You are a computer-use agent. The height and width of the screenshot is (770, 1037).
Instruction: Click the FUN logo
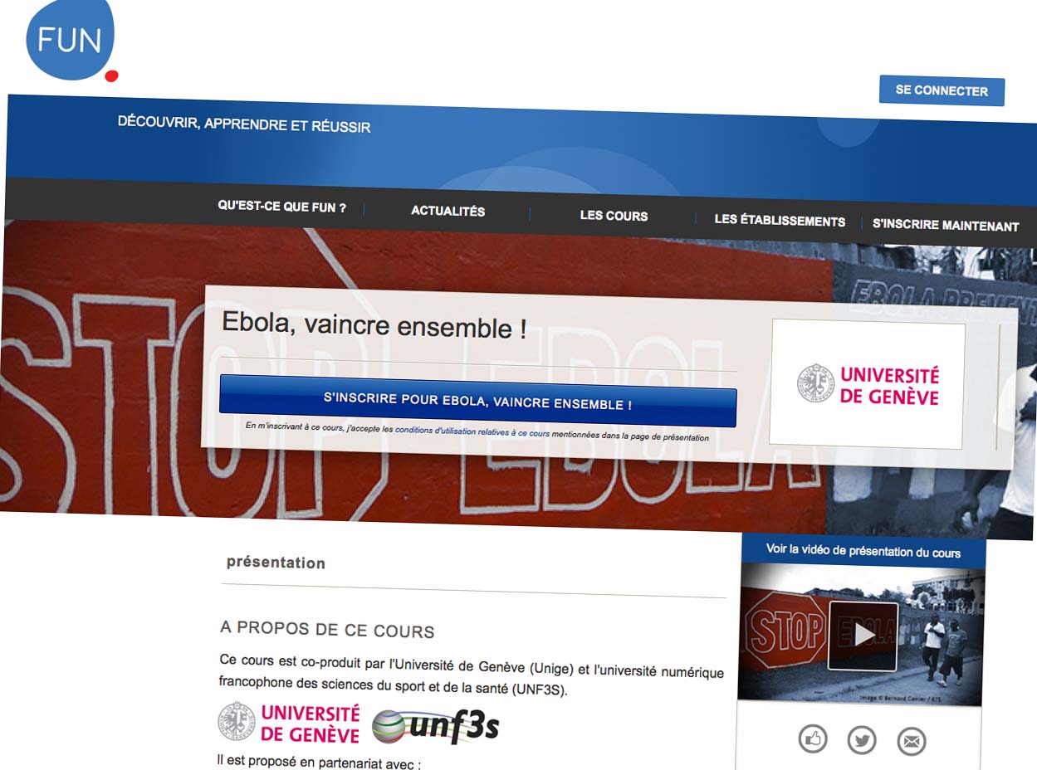pyautogui.click(x=70, y=39)
